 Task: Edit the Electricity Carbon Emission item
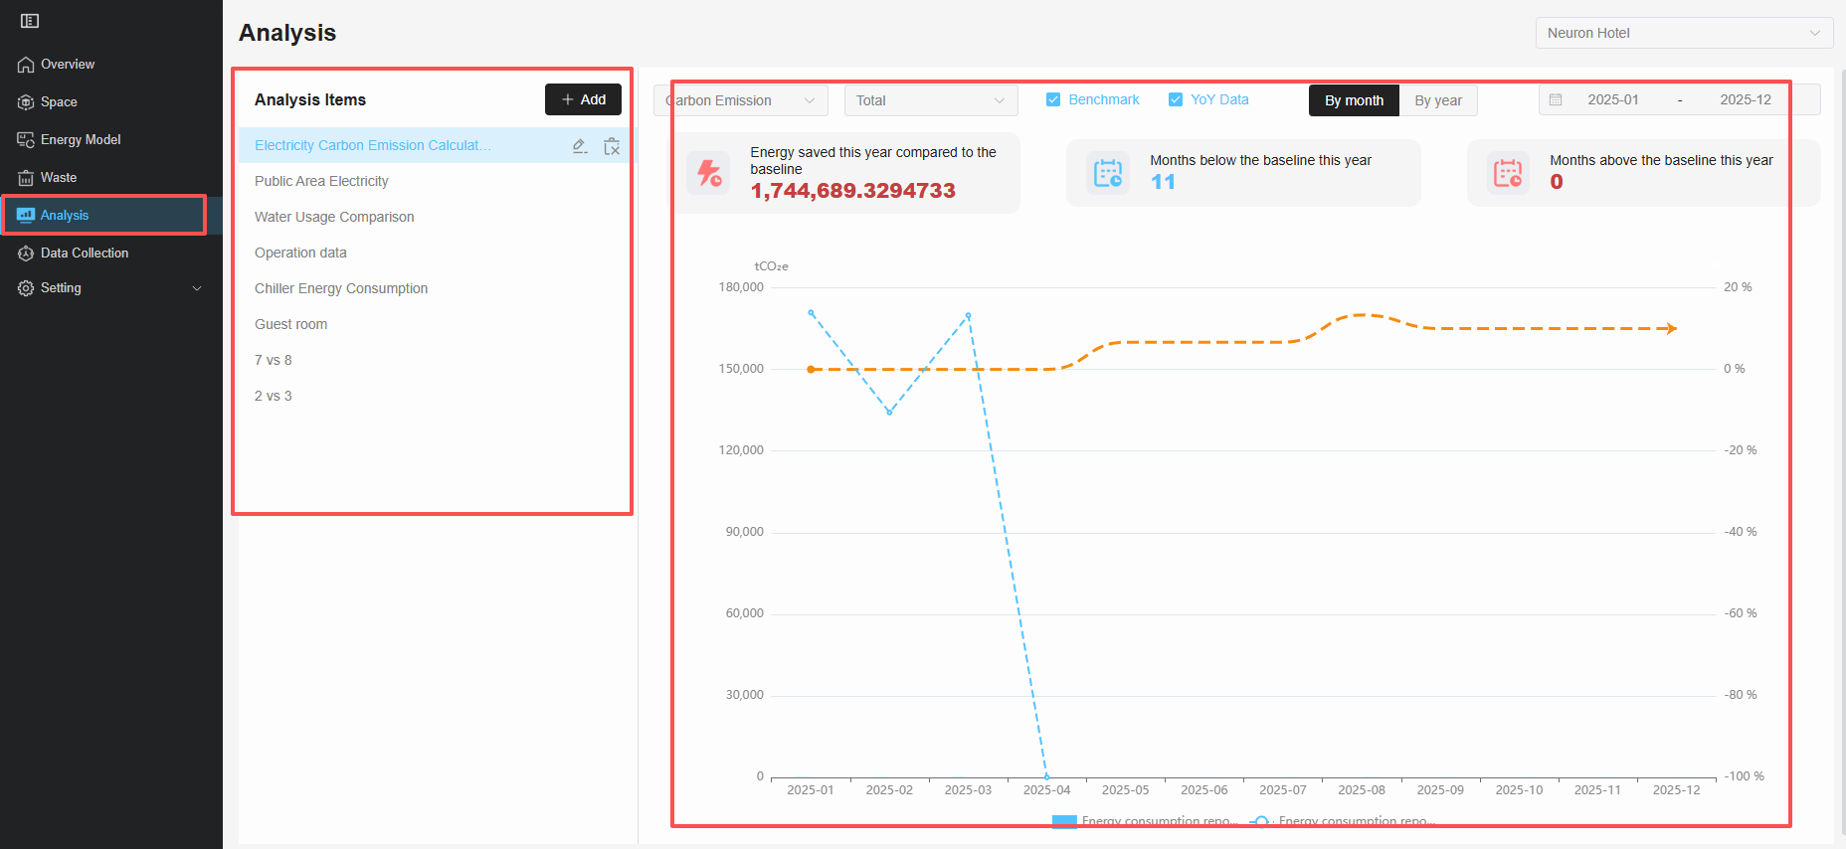point(580,146)
